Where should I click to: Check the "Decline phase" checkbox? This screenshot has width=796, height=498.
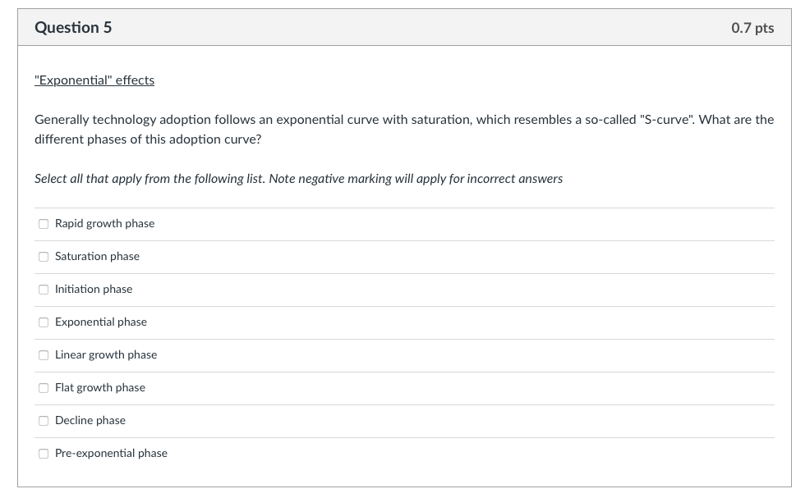(43, 421)
